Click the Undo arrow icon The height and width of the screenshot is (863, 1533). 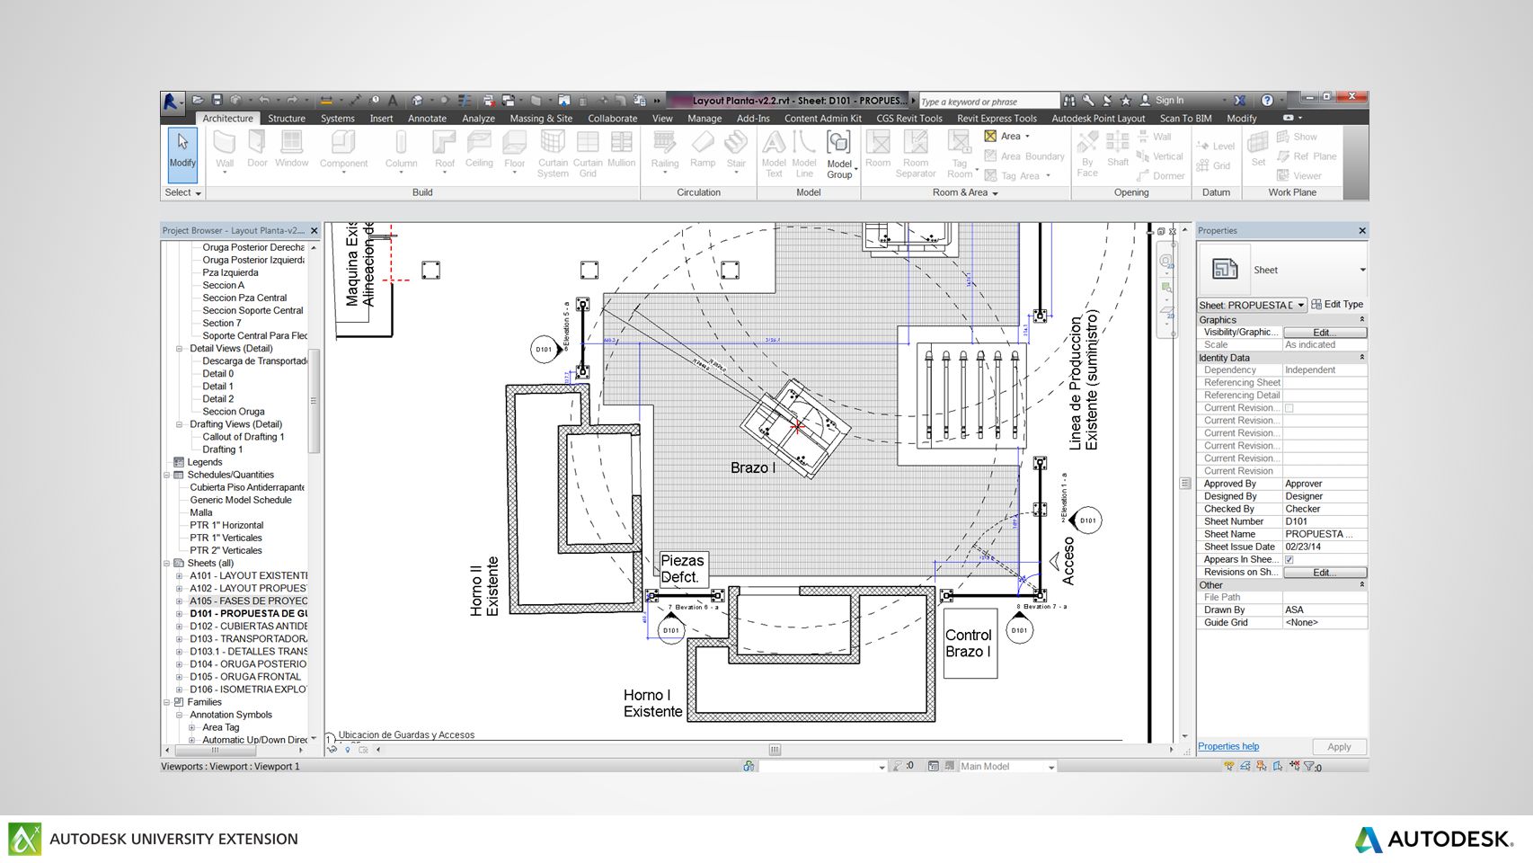pos(264,100)
